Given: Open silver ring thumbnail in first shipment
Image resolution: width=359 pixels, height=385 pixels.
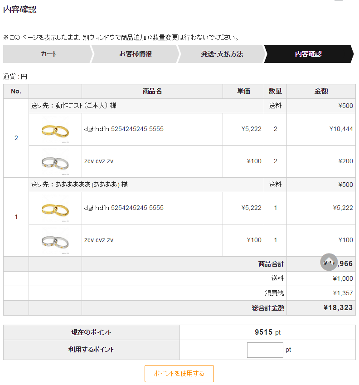Looking at the screenshot, I should click(55, 162).
